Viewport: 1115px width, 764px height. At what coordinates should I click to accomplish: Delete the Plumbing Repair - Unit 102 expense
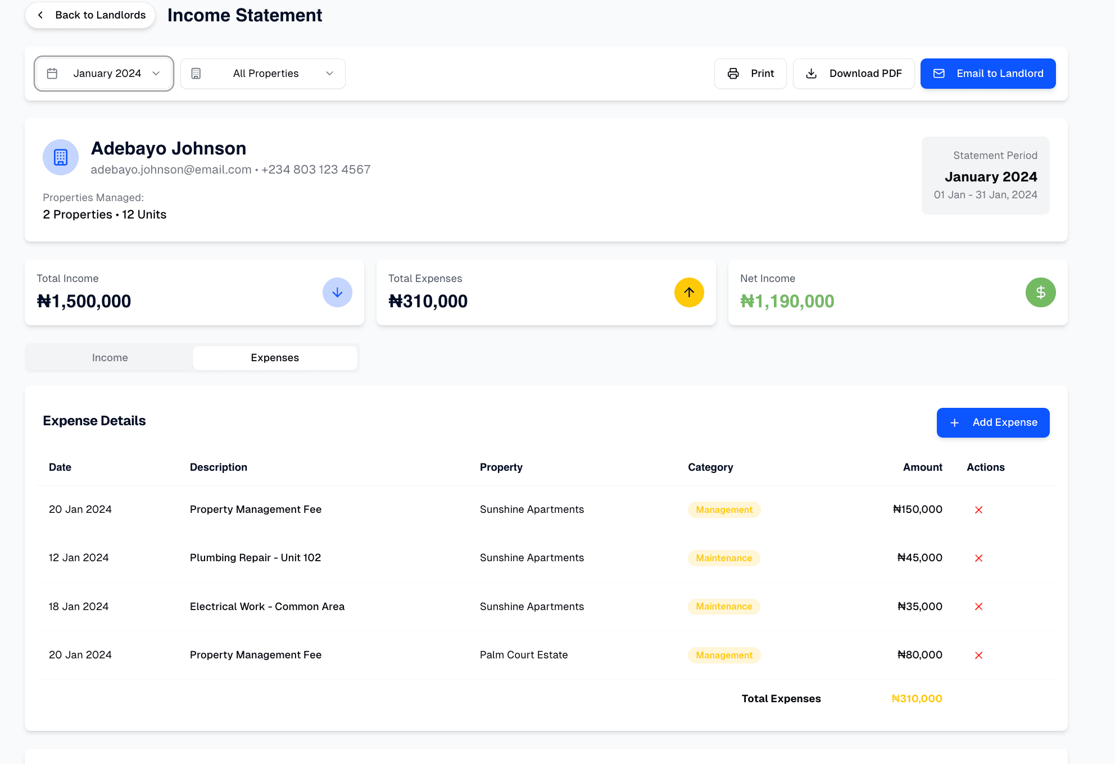point(979,558)
